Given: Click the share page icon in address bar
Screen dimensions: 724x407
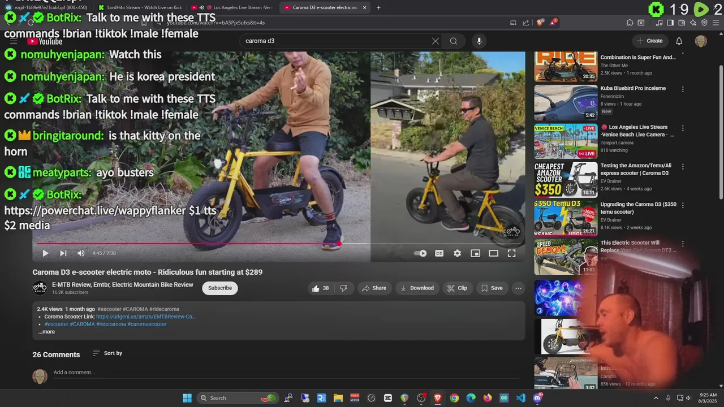Looking at the screenshot, I should point(526,23).
